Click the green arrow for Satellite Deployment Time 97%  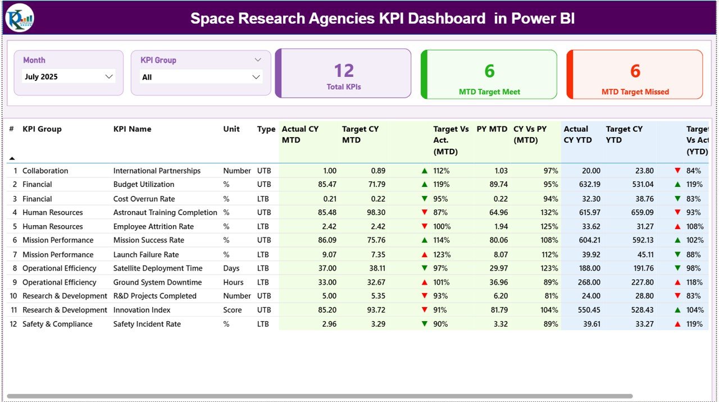[425, 268]
